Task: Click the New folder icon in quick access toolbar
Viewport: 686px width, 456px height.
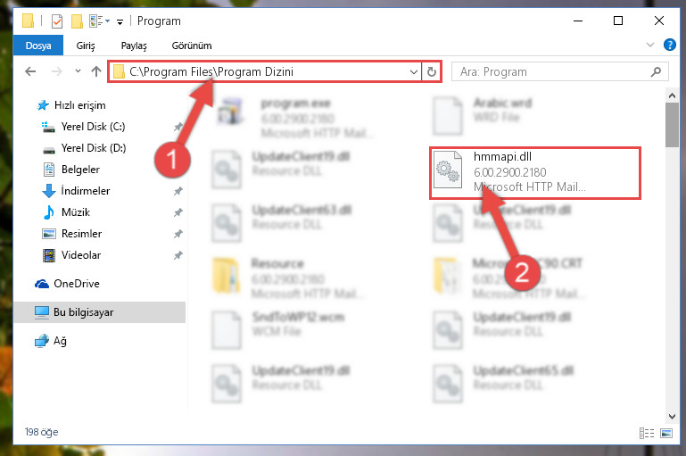Action: [x=77, y=21]
